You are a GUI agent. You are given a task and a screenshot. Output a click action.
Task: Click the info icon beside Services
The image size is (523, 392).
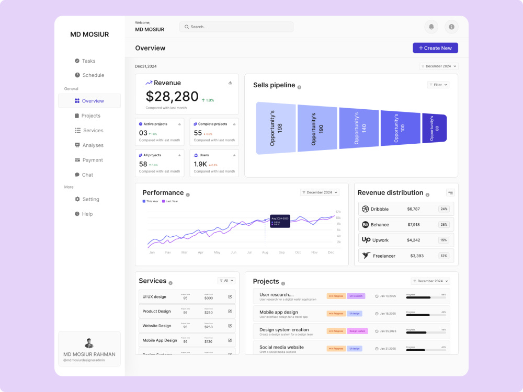[x=170, y=283]
